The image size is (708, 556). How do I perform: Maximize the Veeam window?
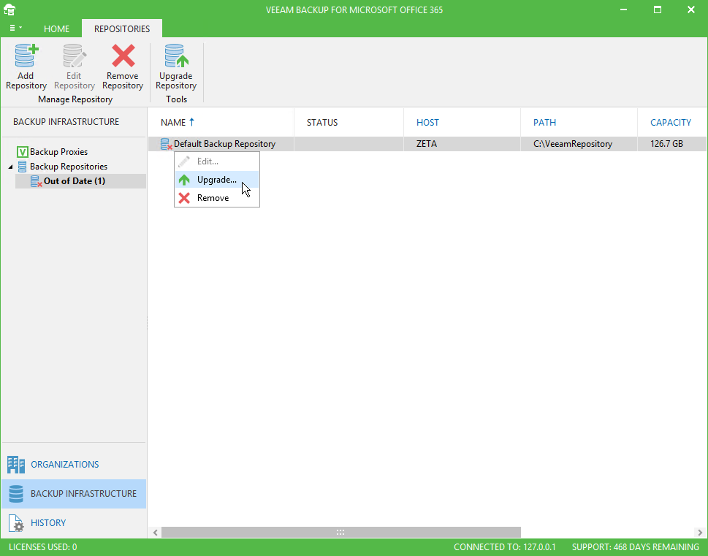click(x=658, y=9)
